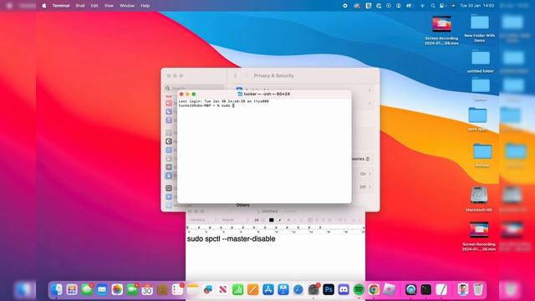Open Discord in the Dock

point(344,290)
